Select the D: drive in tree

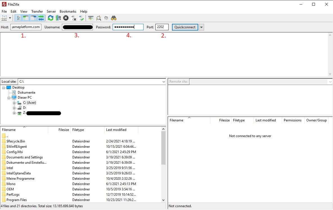[25, 108]
